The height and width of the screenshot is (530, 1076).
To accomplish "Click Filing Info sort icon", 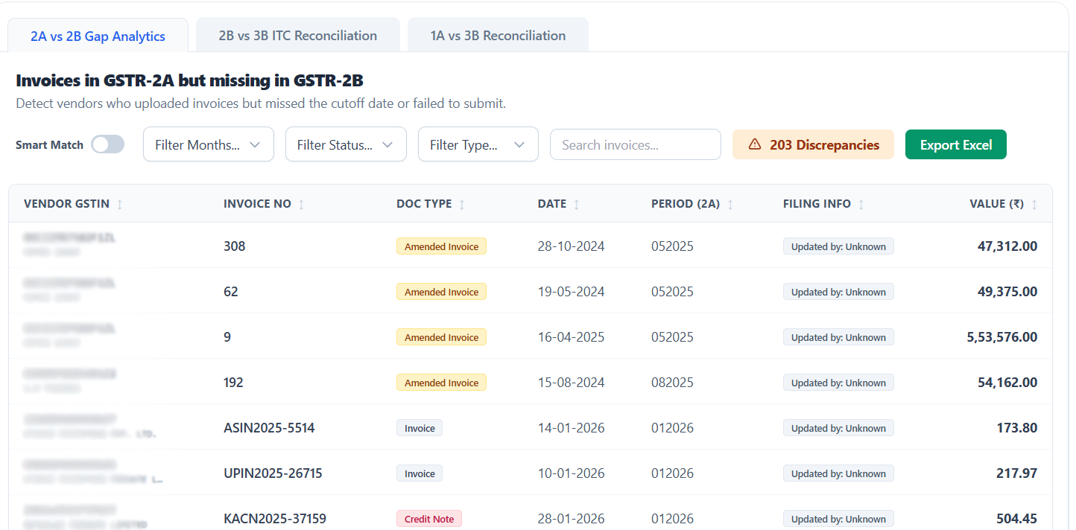I will point(861,205).
